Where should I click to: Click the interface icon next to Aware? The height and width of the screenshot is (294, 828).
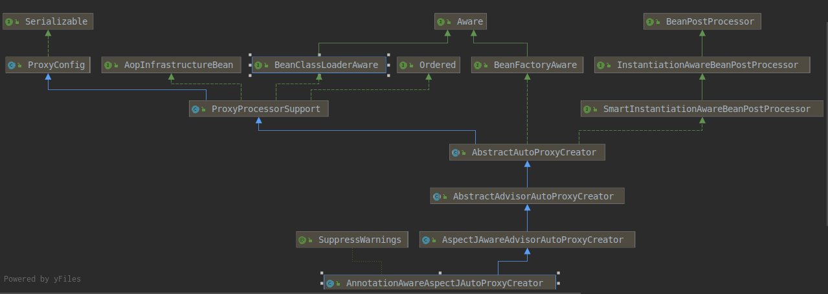(440, 22)
